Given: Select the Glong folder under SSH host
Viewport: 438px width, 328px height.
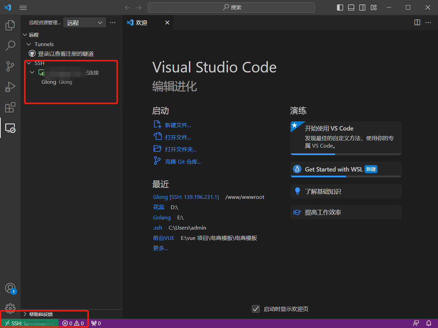Looking at the screenshot, I should [57, 82].
